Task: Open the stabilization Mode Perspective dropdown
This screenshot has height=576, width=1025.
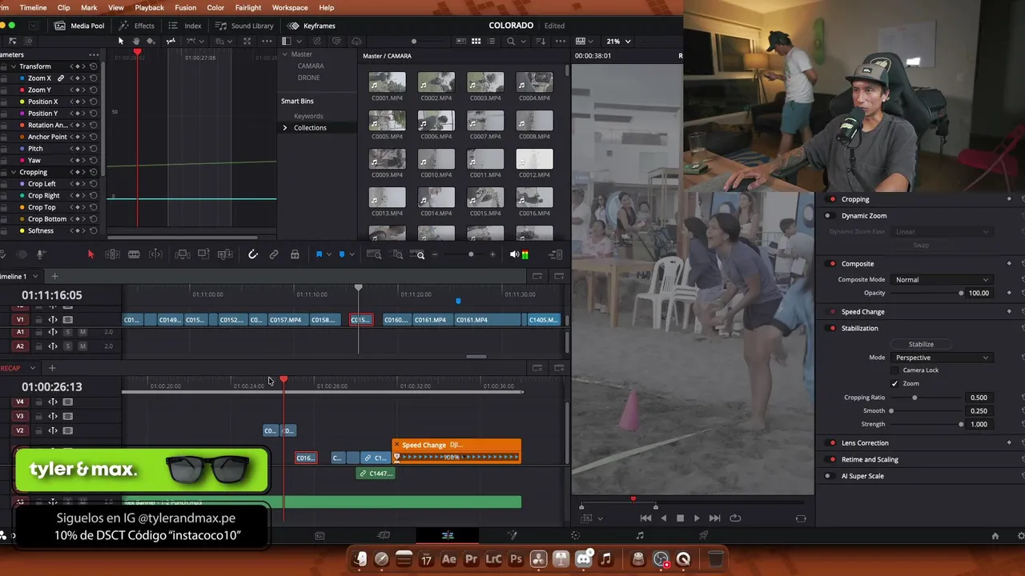Action: pyautogui.click(x=942, y=358)
